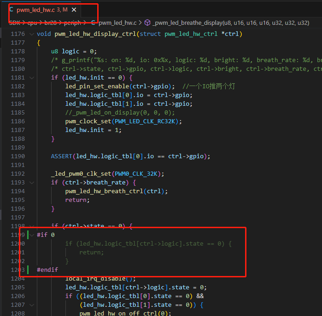Open the periph breadcrumb folder

[72, 23]
